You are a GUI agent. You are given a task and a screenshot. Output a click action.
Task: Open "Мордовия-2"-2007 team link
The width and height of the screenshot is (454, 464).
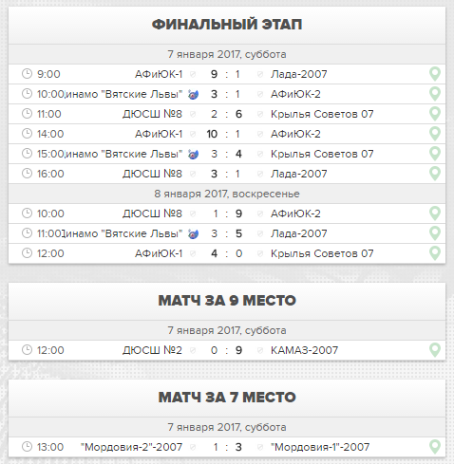(131, 447)
